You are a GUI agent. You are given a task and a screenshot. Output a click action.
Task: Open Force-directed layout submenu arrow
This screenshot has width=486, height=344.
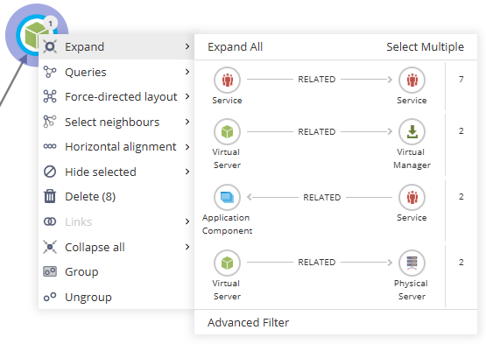(x=187, y=96)
